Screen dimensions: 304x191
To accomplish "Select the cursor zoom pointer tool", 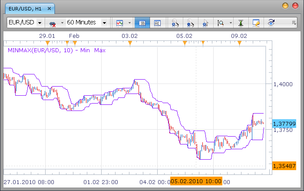I will 205,23.
